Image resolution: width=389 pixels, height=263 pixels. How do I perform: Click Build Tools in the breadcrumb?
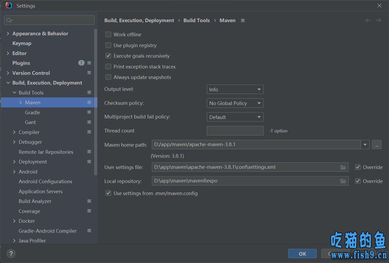click(x=197, y=20)
